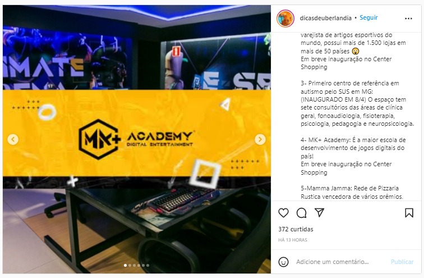
Task: View the 372 curtidas likes list
Action: [x=296, y=229]
